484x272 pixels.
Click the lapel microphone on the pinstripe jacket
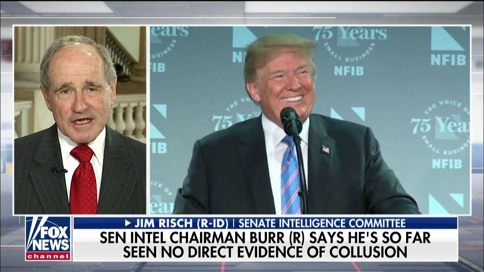click(x=59, y=172)
